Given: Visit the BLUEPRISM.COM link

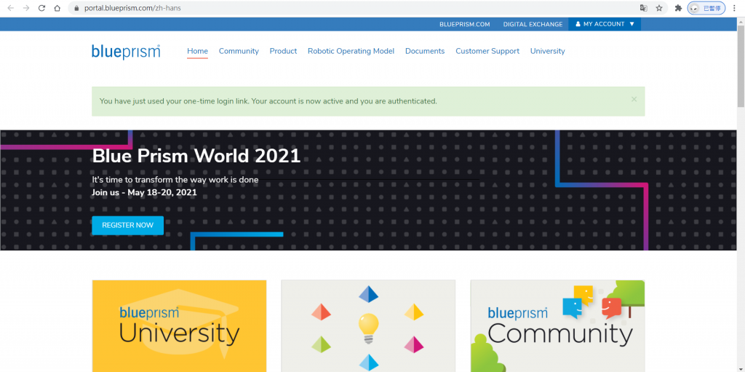Looking at the screenshot, I should (x=465, y=24).
